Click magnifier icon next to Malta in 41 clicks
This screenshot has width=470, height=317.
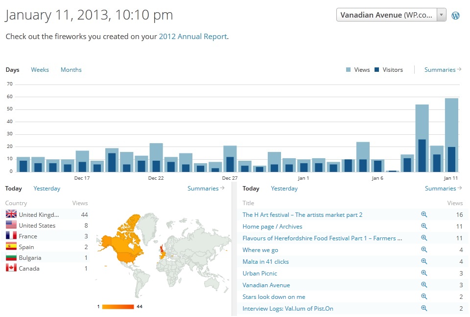point(424,262)
